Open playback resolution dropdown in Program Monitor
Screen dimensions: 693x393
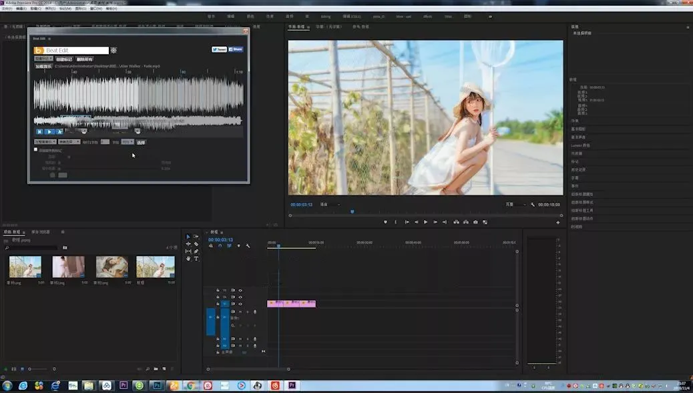515,204
